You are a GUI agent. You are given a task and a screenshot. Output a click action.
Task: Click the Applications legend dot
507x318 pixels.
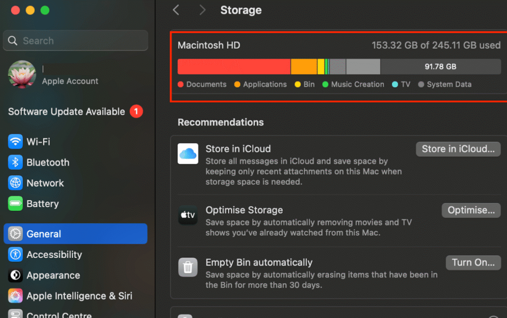(x=237, y=84)
